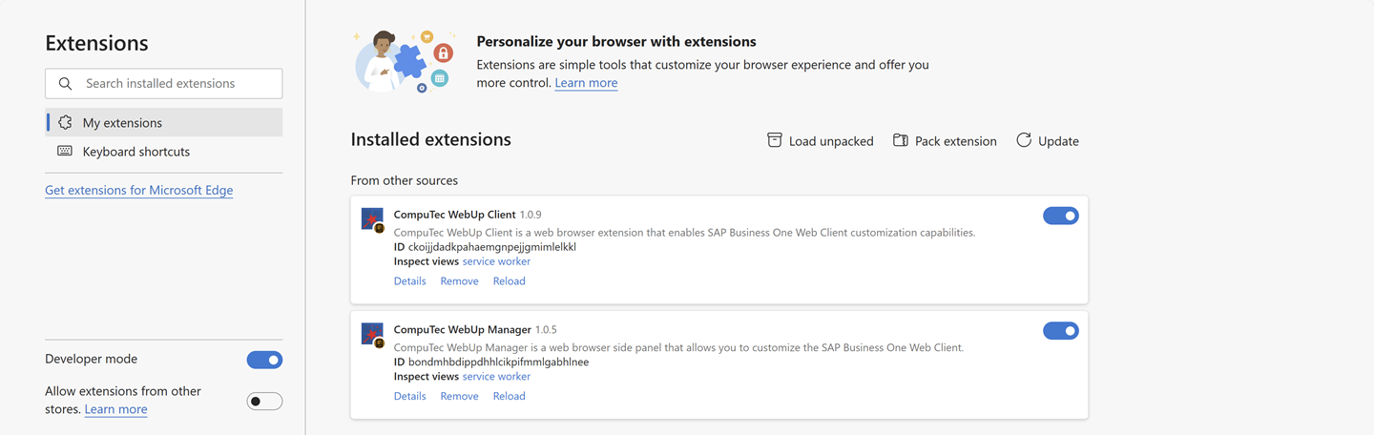
Task: Enable Allow extensions from other stores
Action: [264, 401]
